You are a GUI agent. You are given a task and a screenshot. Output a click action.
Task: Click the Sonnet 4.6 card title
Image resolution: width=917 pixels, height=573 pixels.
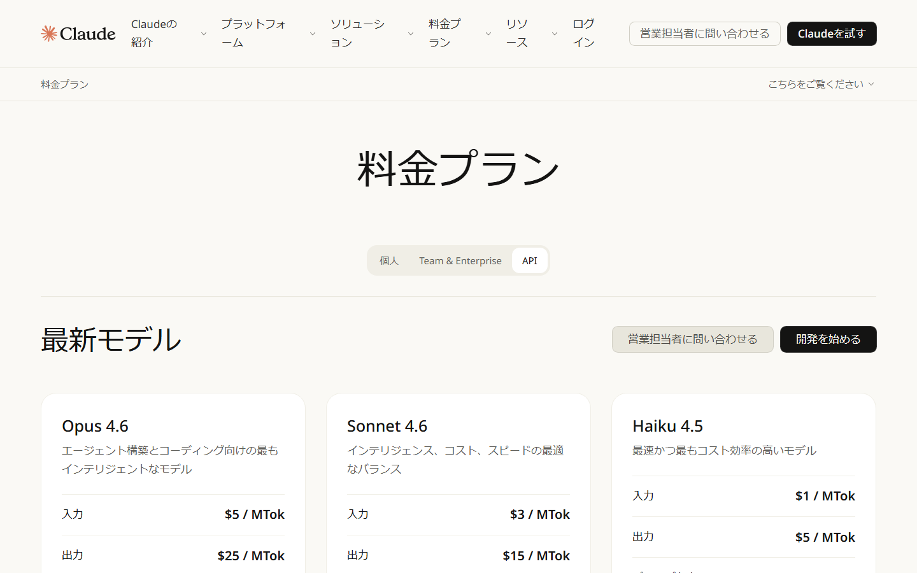(387, 426)
